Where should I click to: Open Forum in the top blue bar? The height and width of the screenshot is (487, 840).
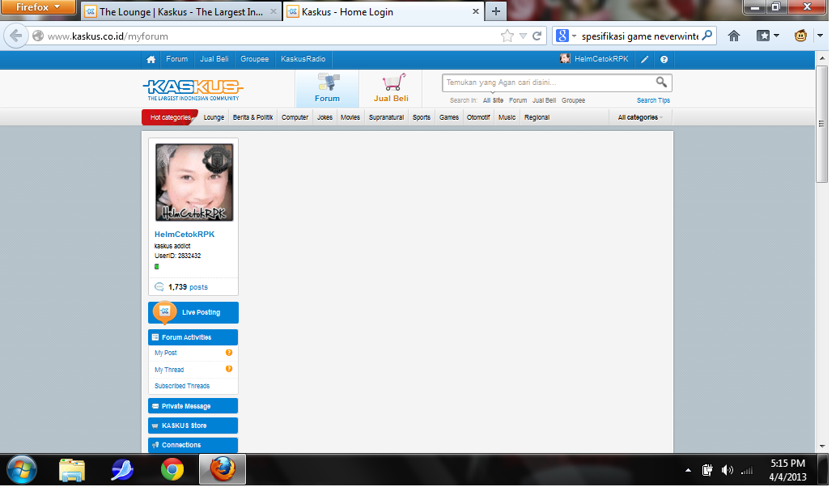[176, 59]
